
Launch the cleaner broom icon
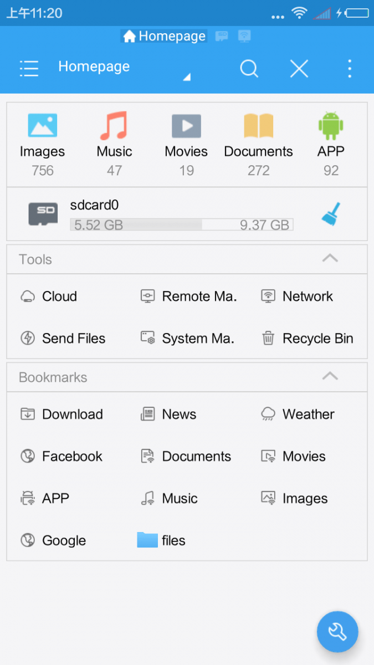tap(331, 214)
